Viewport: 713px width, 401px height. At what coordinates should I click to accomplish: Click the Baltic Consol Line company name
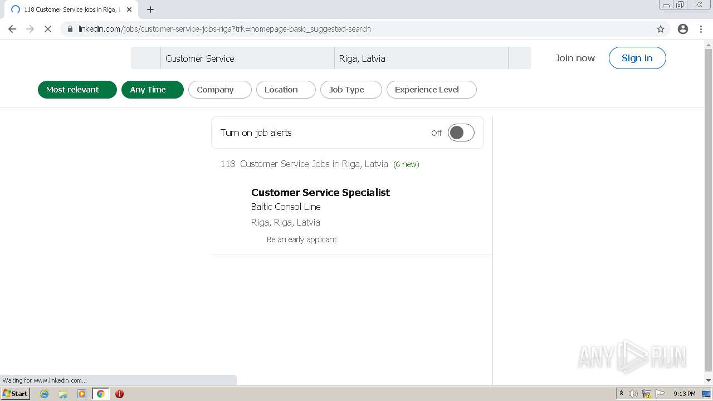point(286,207)
